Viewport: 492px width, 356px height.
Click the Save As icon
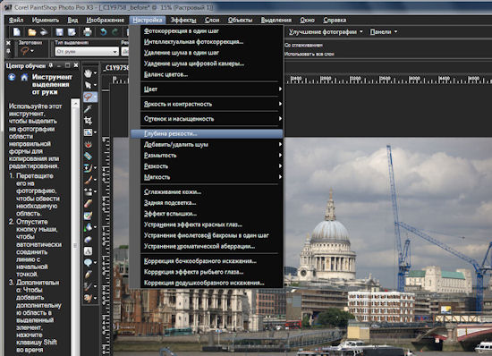72,31
